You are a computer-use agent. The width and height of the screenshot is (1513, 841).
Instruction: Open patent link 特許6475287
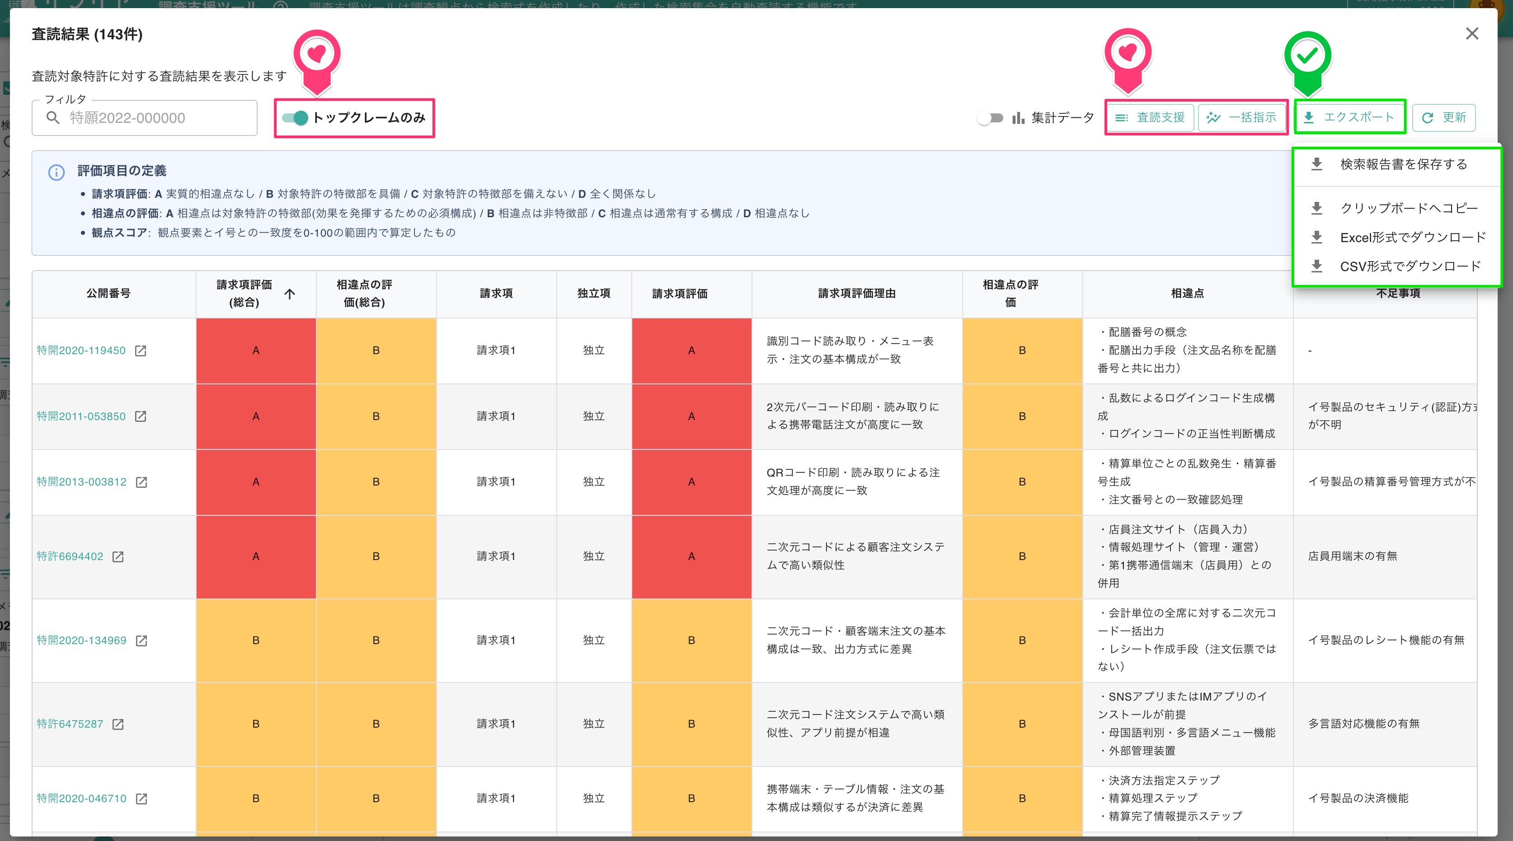(70, 724)
